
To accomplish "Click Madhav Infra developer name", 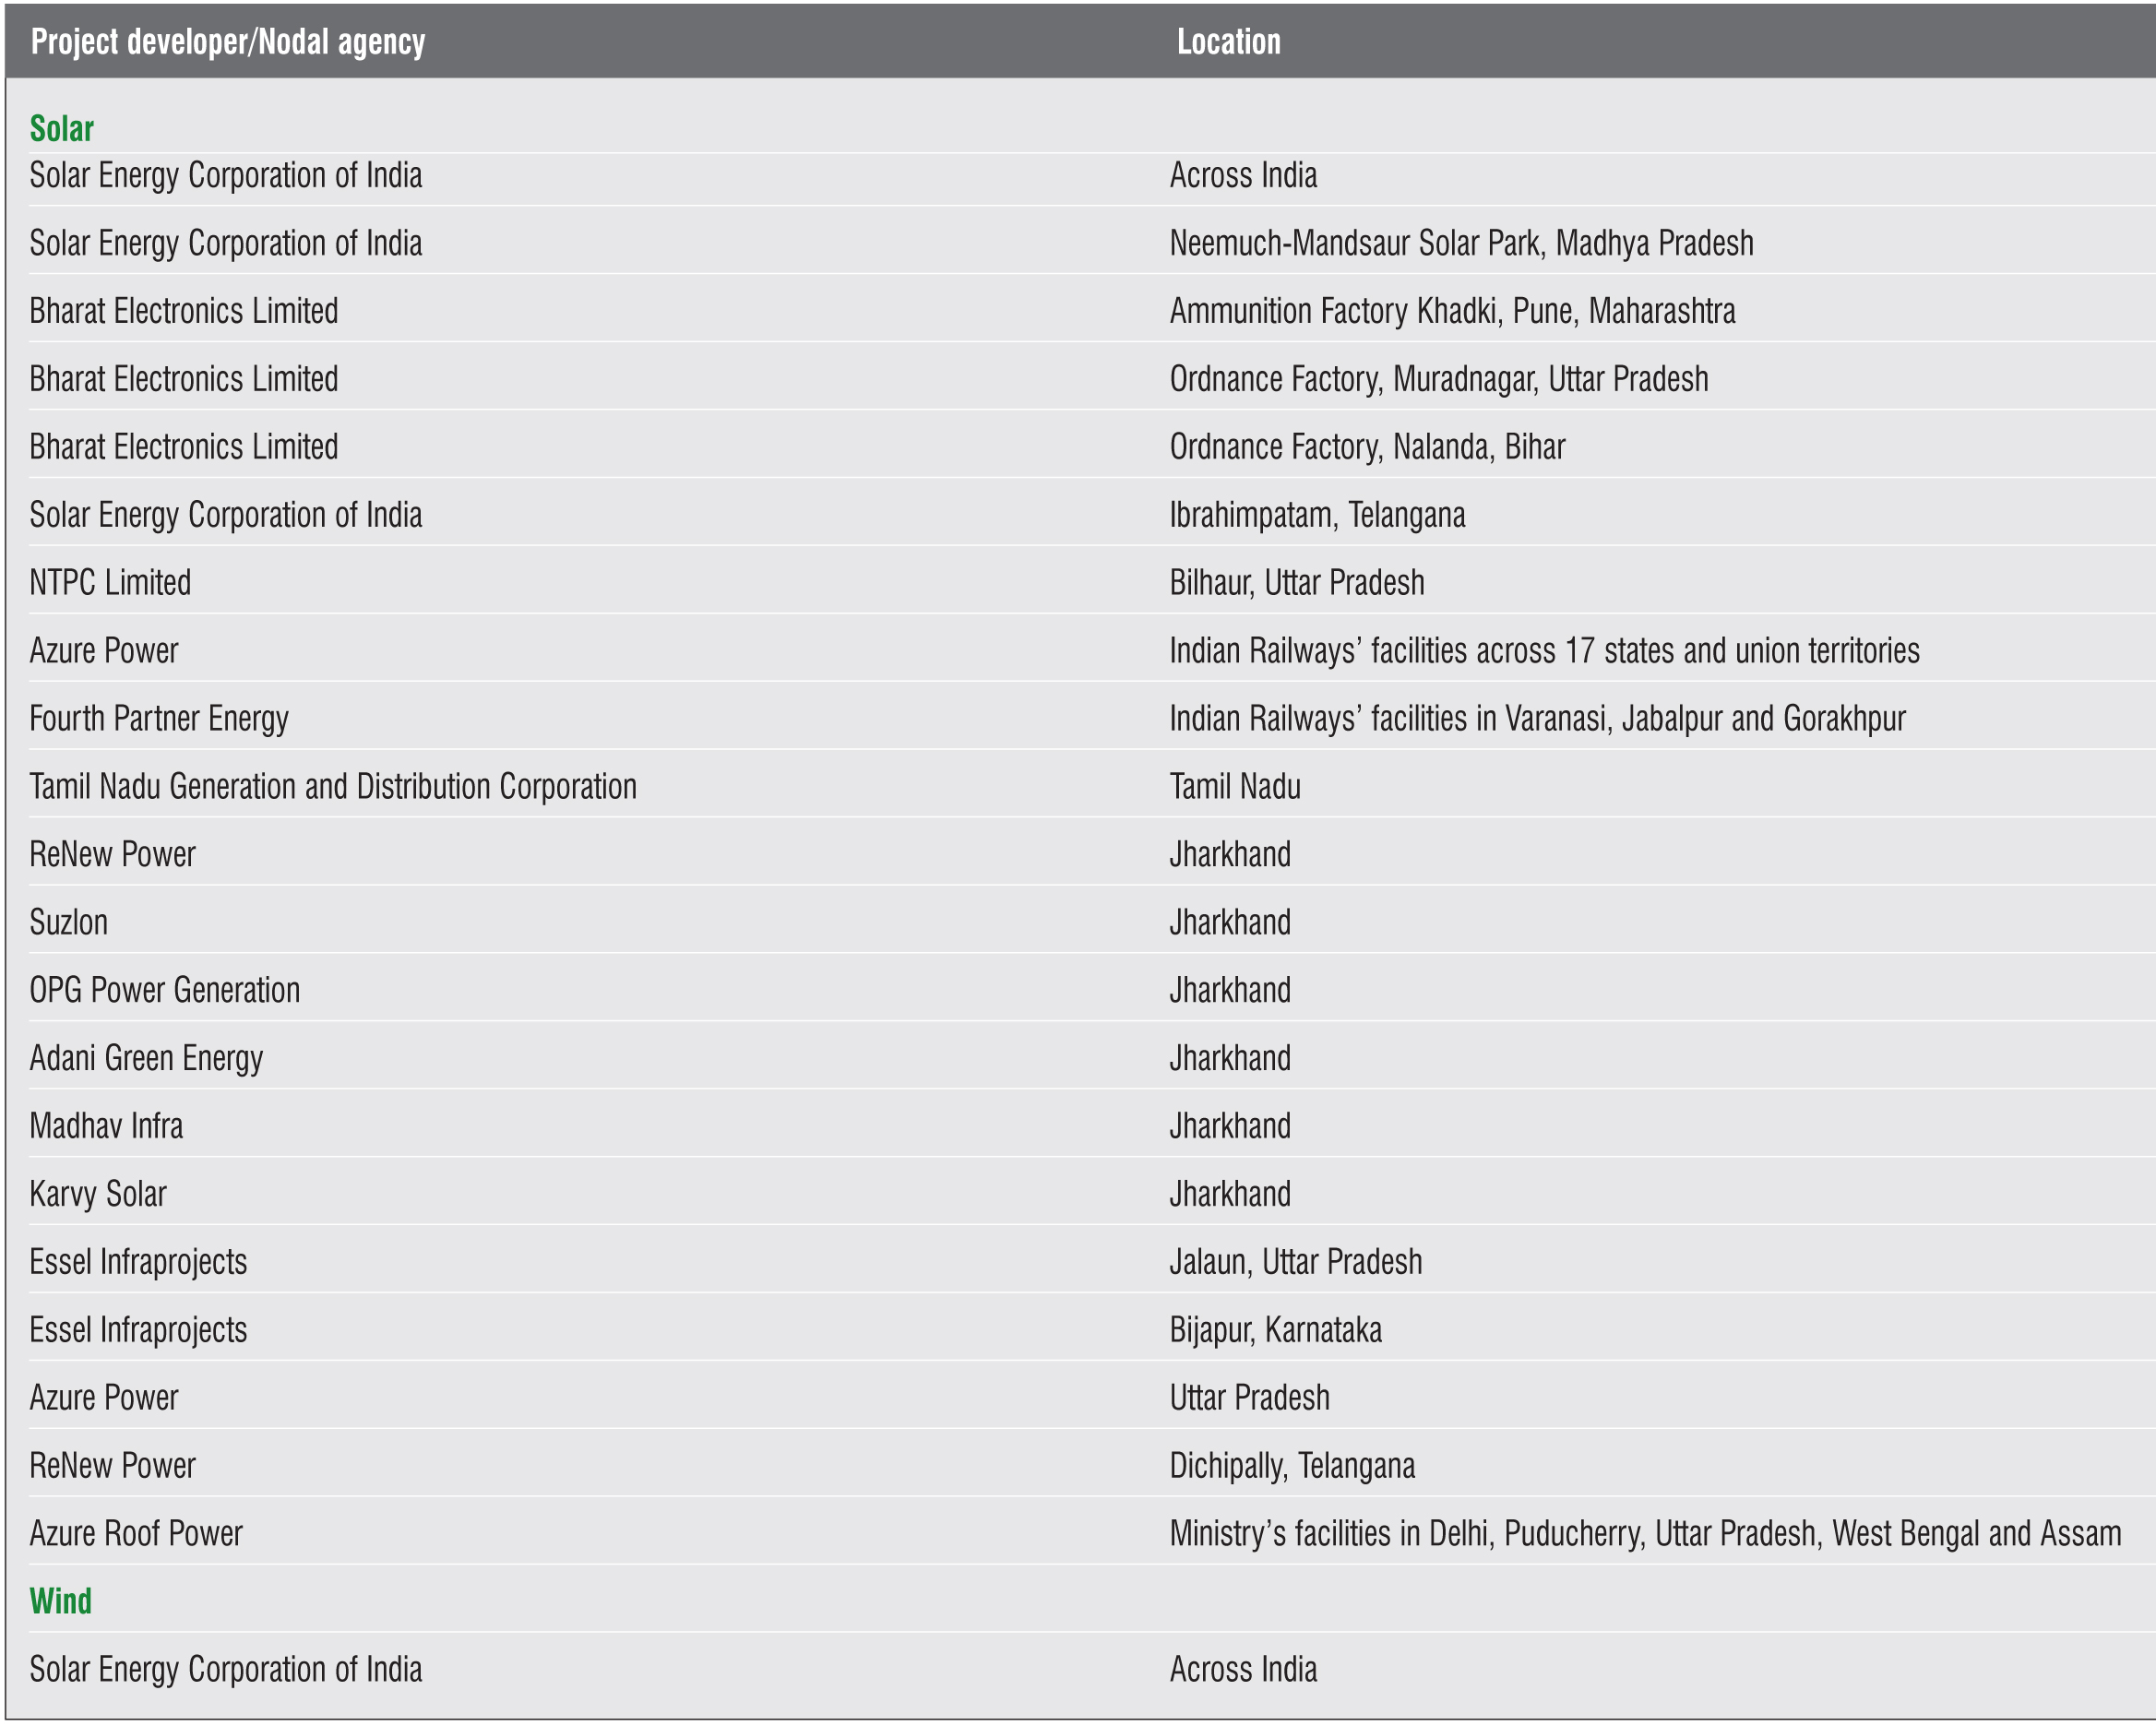I will pyautogui.click(x=106, y=1126).
